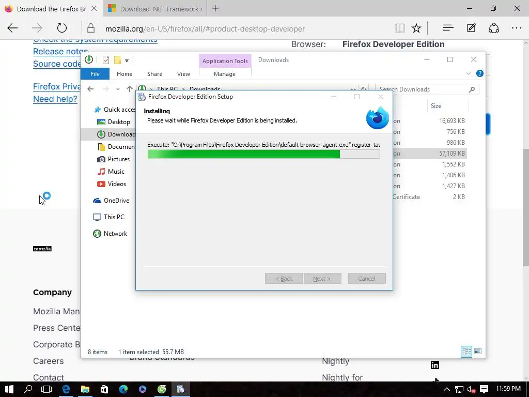529x397 pixels.
Task: Open Need help? link
Action: (55, 99)
